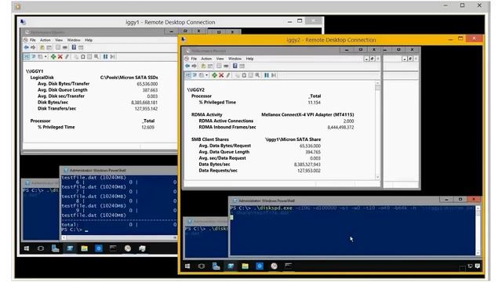Add counter with green plus in iggy1
Viewport: 502px width, 282px height.
tap(53, 56)
